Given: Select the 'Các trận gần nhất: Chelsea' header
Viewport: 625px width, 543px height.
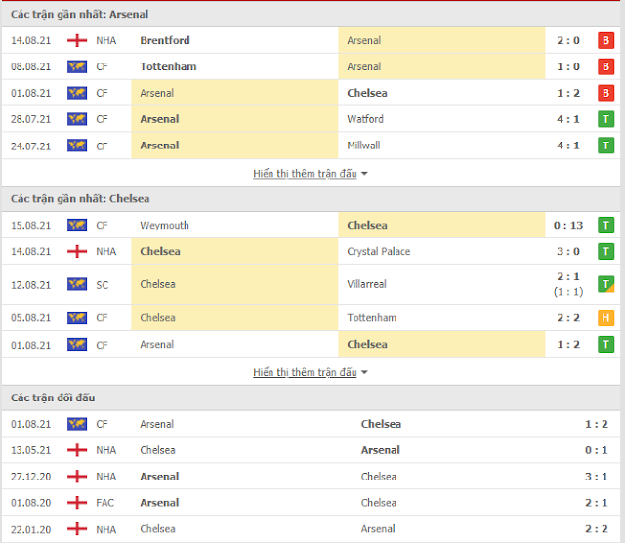Looking at the screenshot, I should click(80, 199).
